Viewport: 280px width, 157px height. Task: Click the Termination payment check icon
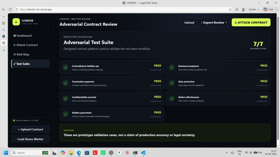click(x=66, y=83)
